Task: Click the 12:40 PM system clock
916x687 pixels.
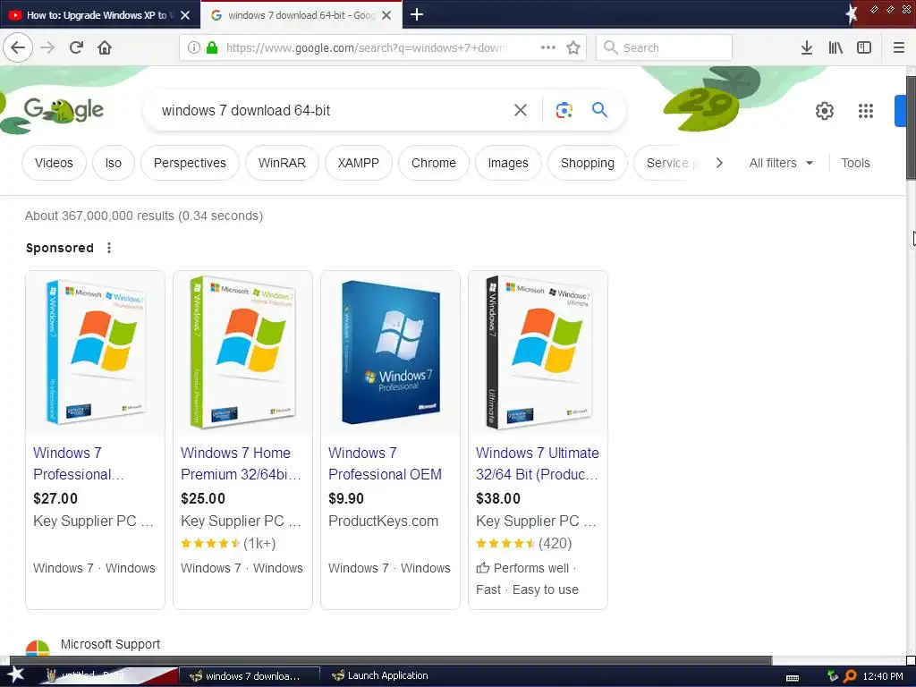Action: coord(883,676)
